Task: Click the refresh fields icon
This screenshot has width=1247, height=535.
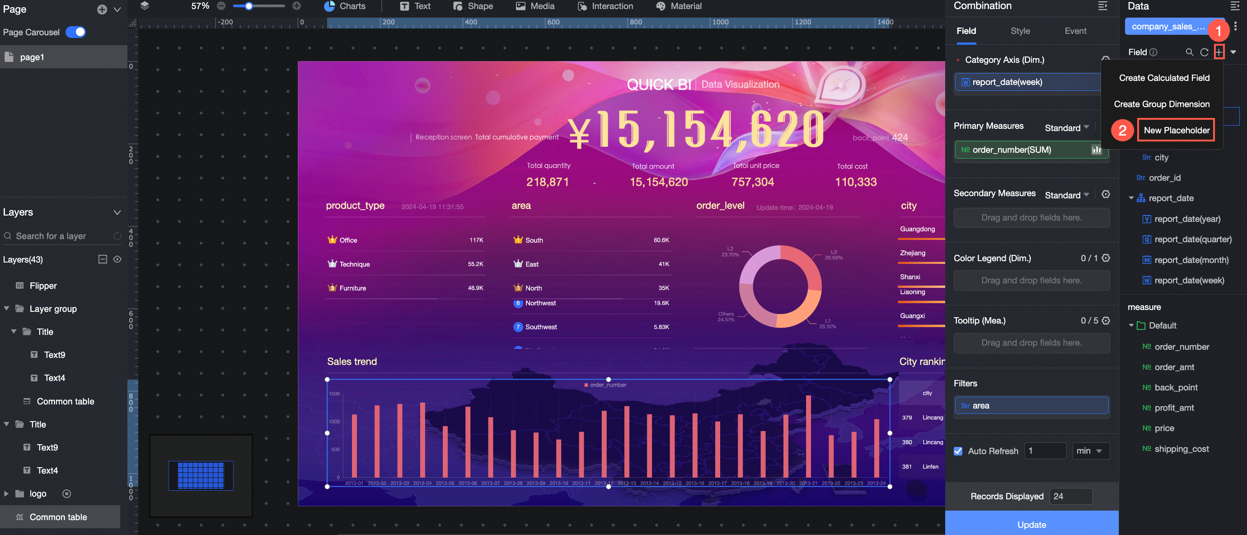Action: (x=1204, y=52)
